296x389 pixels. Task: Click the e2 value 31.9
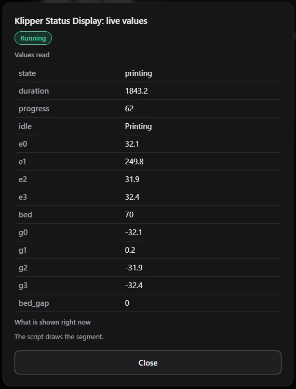[x=132, y=179]
